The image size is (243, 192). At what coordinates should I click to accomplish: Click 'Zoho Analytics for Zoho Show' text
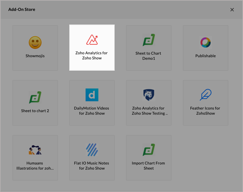(92, 55)
